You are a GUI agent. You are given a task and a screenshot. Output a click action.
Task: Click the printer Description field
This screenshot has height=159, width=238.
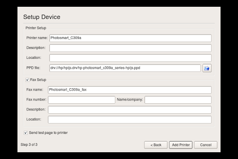(130, 48)
